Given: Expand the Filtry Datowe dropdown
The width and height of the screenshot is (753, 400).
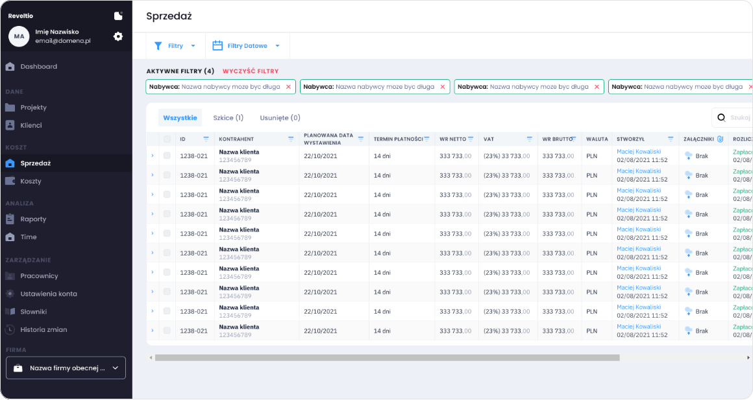Looking at the screenshot, I should (x=247, y=46).
